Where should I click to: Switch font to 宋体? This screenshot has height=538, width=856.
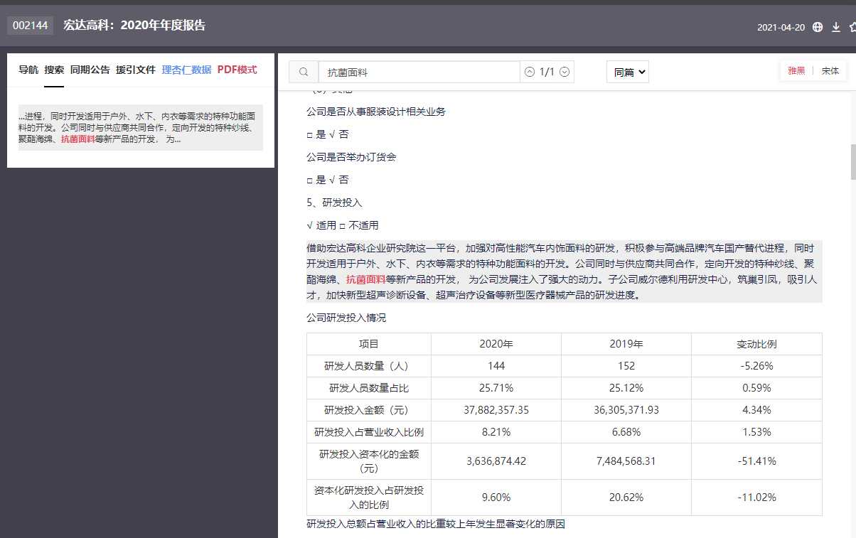(x=830, y=71)
